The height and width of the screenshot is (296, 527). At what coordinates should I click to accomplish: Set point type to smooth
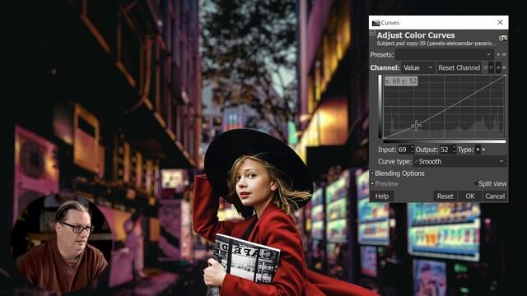478,150
